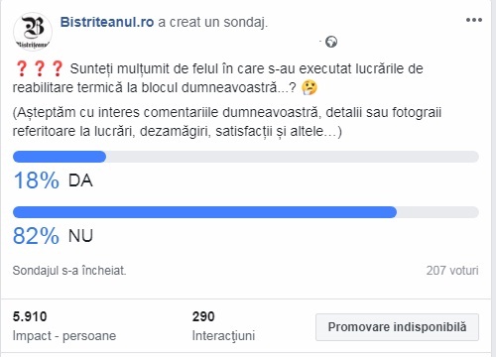This screenshot has width=496, height=357.
Task: Click the Așteptăm cu interes comentariile paragraph
Action: (x=227, y=122)
